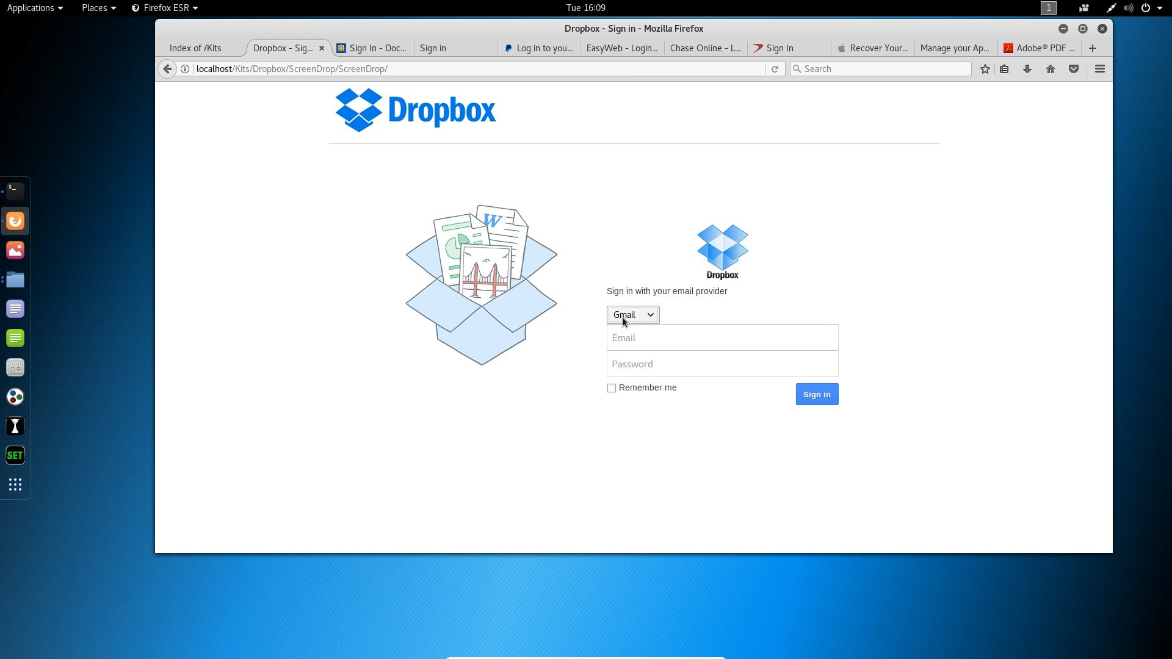Click the small Dropbox logo above form
This screenshot has width=1172, height=659.
(723, 252)
